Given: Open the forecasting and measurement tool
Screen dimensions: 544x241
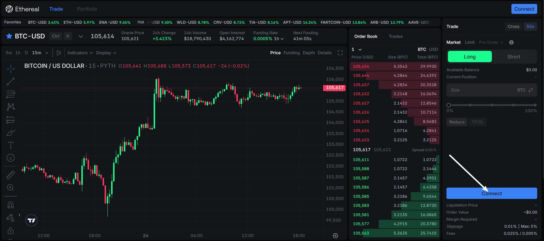Looking at the screenshot, I should (11, 120).
